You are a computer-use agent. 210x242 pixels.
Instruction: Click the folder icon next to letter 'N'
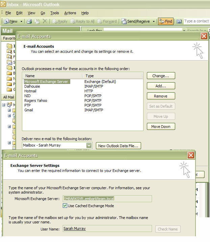[x=9, y=79]
